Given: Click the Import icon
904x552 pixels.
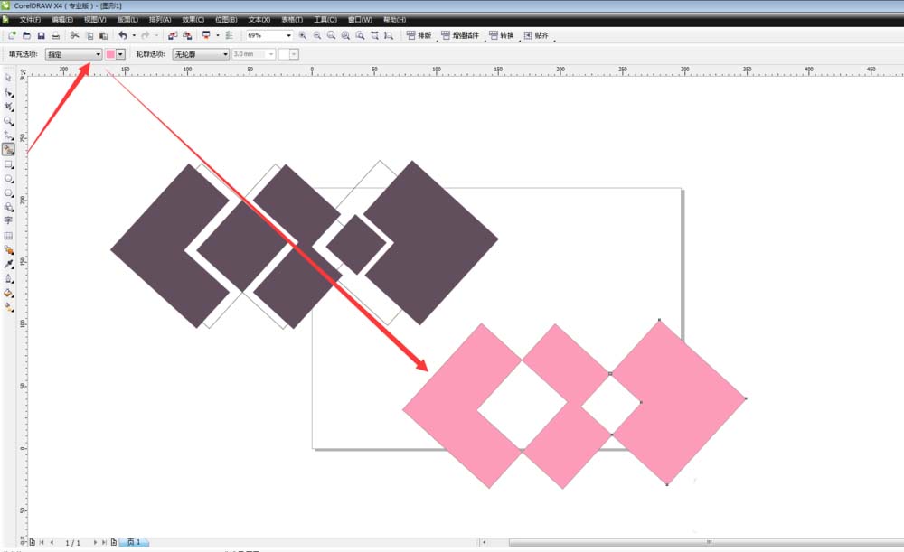Looking at the screenshot, I should pyautogui.click(x=173, y=35).
